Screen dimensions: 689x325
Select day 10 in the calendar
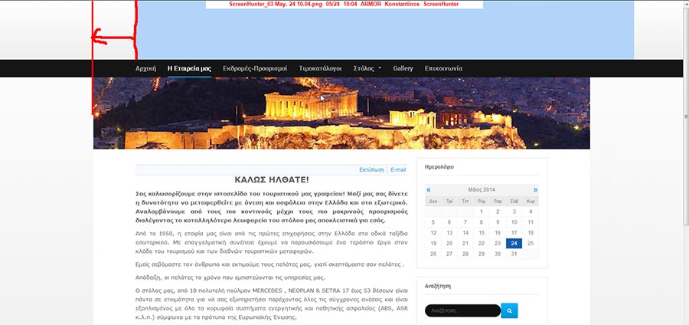click(x=514, y=222)
